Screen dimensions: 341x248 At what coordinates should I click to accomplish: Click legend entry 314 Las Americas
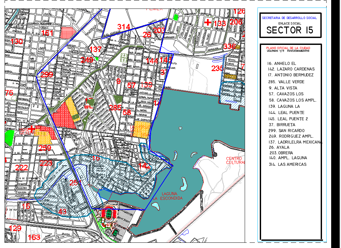click(x=287, y=164)
